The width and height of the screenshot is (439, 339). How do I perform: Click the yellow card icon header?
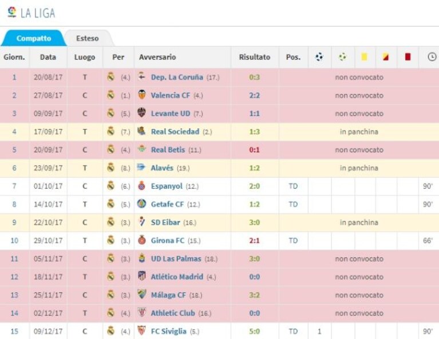coord(364,57)
